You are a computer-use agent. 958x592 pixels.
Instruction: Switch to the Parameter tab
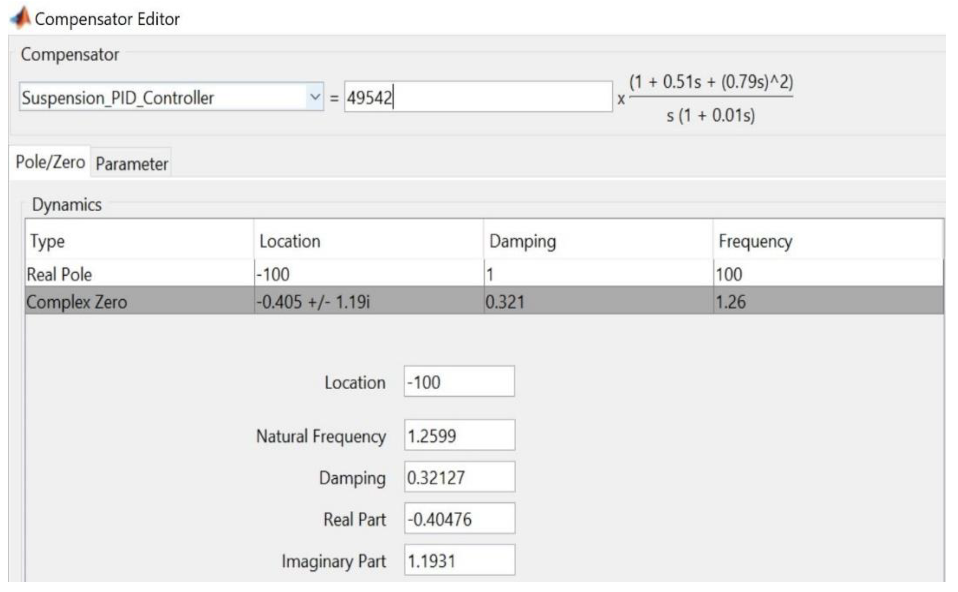(x=132, y=164)
